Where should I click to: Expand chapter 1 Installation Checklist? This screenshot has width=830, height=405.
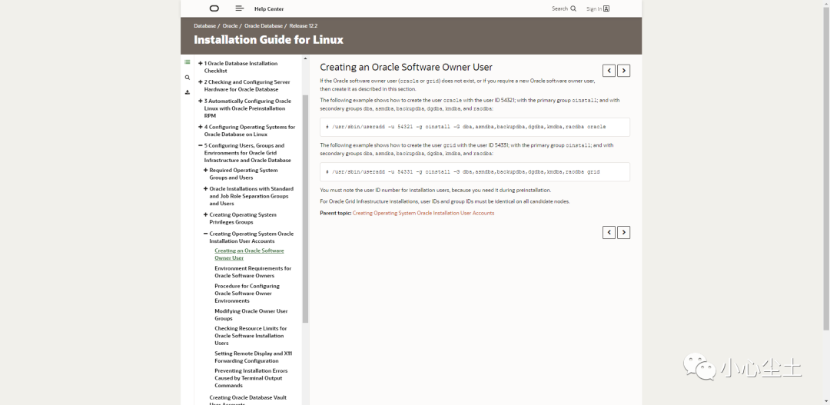coord(201,64)
